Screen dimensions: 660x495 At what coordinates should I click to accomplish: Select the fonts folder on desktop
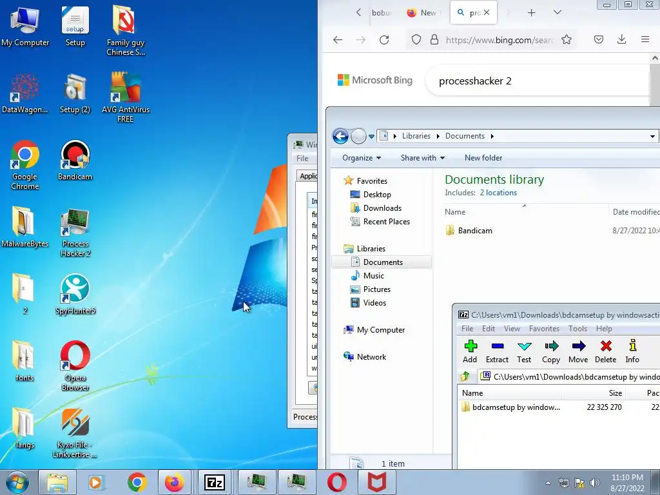(25, 361)
